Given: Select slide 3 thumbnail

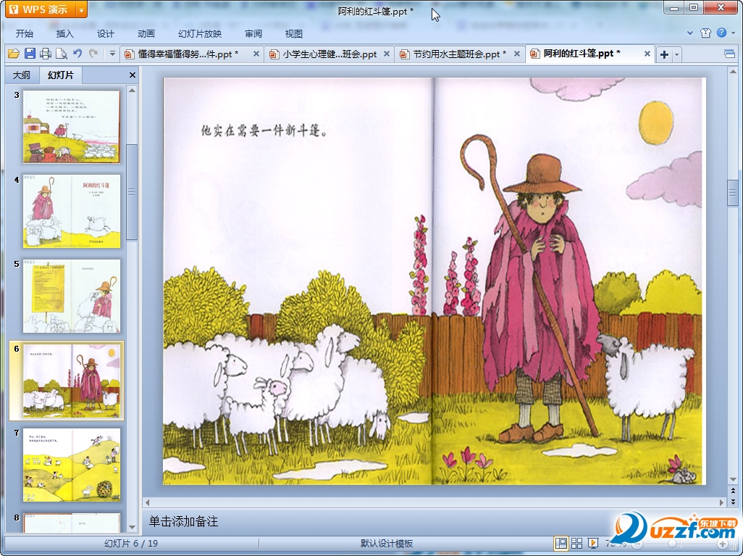Looking at the screenshot, I should point(72,127).
